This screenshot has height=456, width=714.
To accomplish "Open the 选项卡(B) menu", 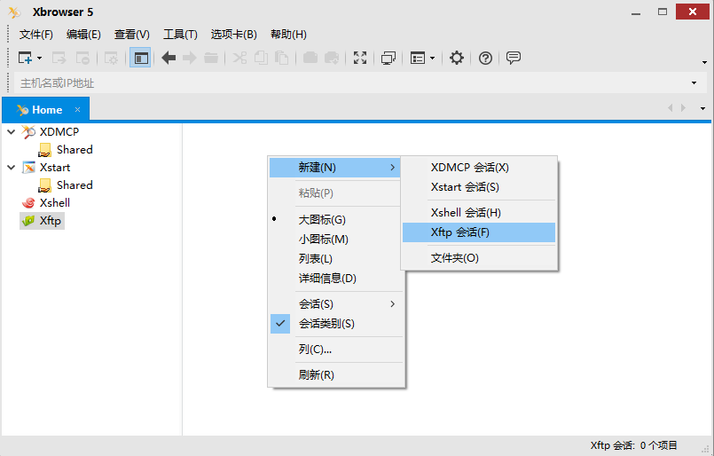I will pyautogui.click(x=233, y=35).
